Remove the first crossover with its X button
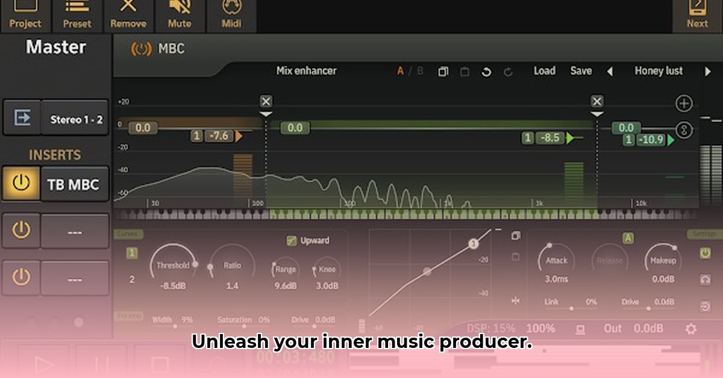 [x=266, y=101]
